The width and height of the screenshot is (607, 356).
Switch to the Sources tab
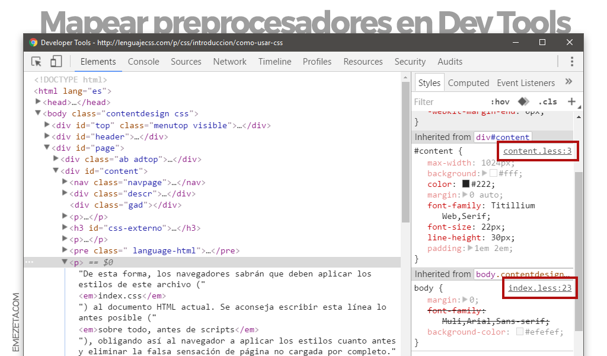pos(186,62)
